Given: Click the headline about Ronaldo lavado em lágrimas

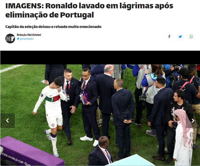Looking at the screenshot, I should pyautogui.click(x=89, y=10).
